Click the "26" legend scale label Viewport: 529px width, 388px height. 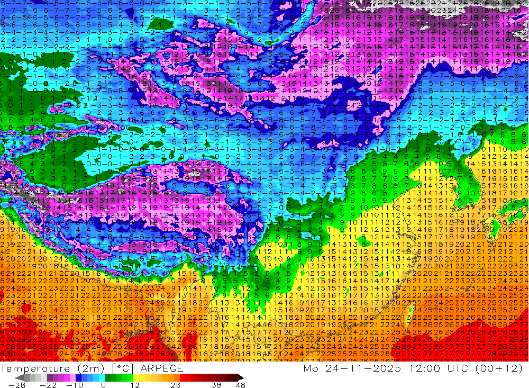(x=175, y=385)
